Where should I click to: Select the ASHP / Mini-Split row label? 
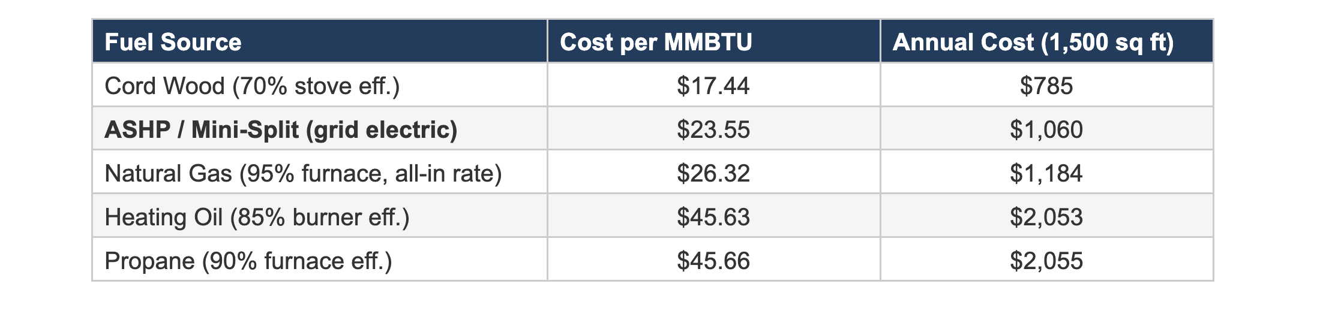(x=281, y=129)
